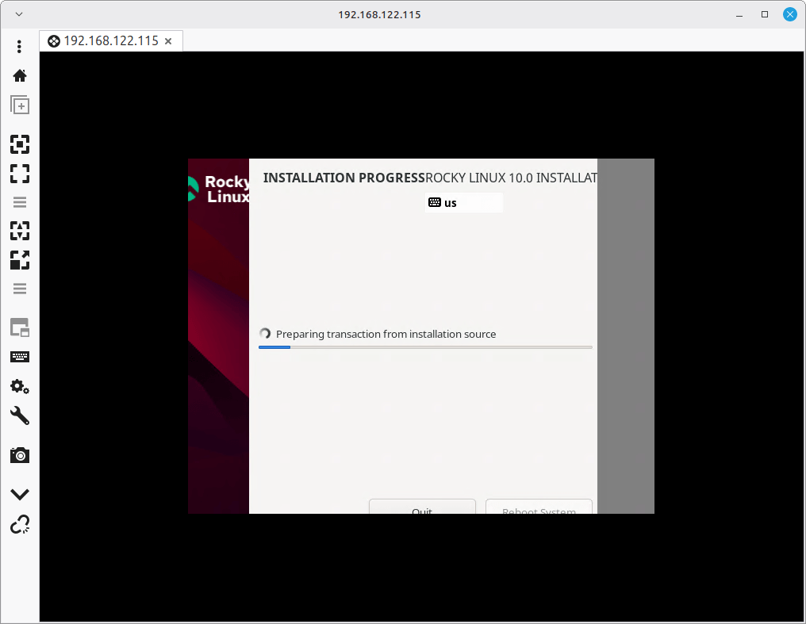This screenshot has height=624, width=806.
Task: Open the fullscreen options menu lines
Action: (x=20, y=202)
